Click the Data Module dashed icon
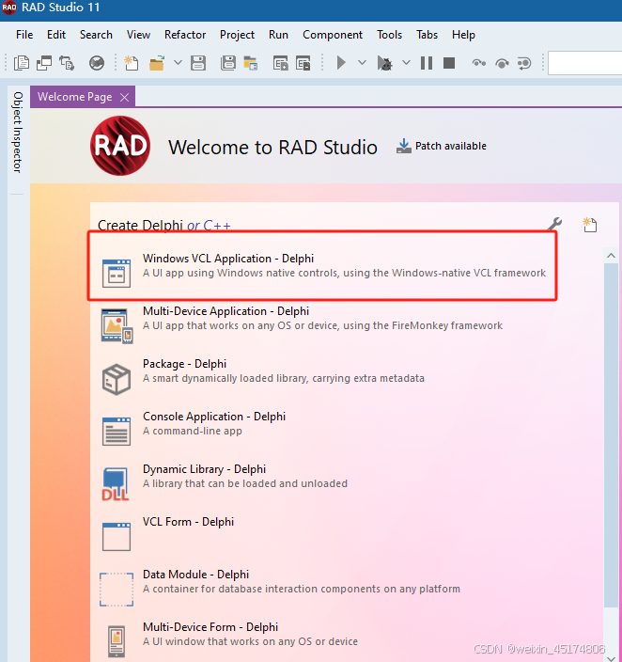 pos(117,590)
